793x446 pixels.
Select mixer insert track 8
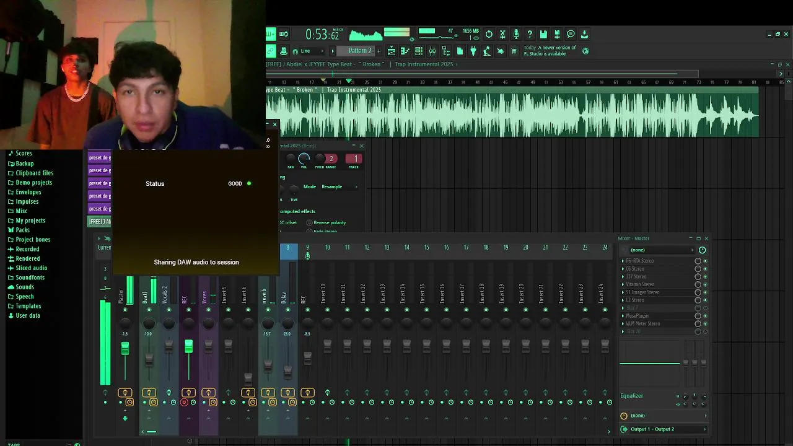click(x=287, y=248)
